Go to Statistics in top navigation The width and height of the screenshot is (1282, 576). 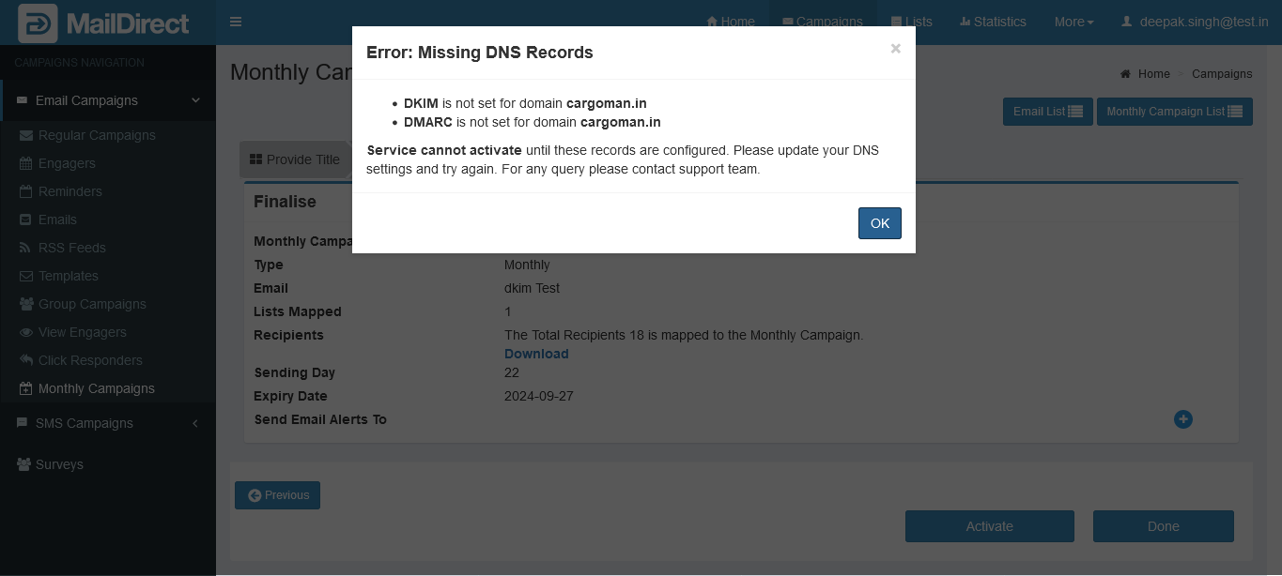coord(993,22)
